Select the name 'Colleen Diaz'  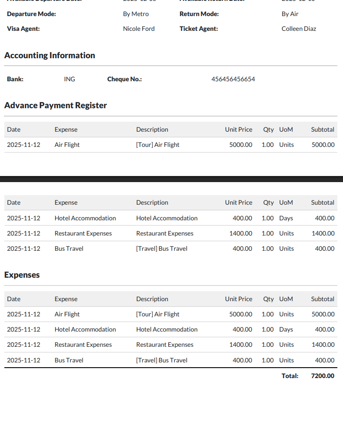coord(299,29)
